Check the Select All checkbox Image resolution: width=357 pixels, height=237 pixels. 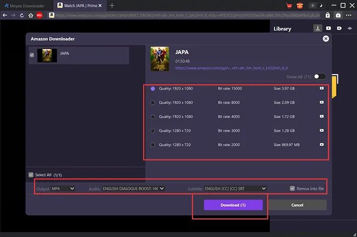31,175
